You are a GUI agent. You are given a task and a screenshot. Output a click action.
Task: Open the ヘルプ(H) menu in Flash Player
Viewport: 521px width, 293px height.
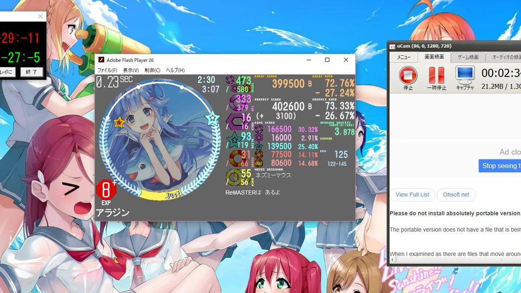click(175, 71)
